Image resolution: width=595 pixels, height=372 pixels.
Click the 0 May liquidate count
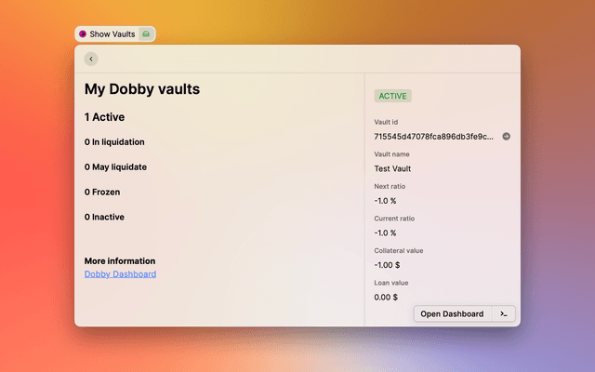tap(115, 167)
